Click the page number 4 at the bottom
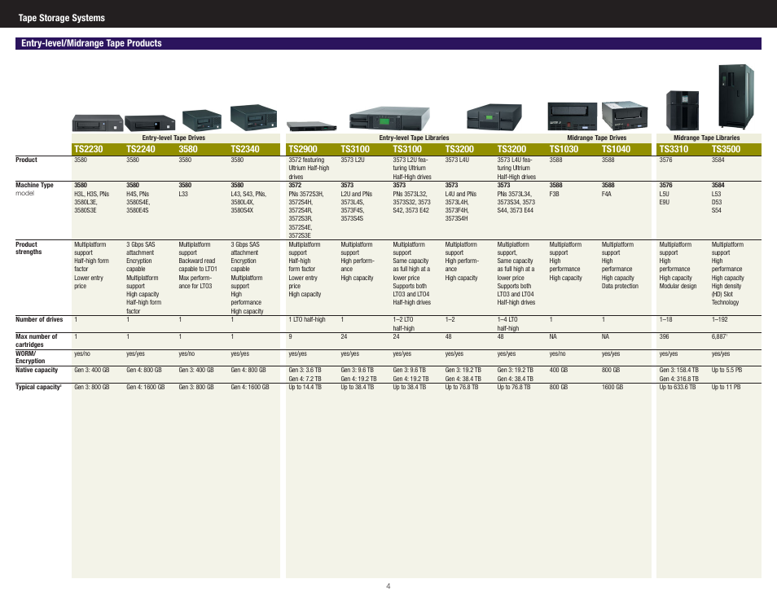Screen dimensions: 777x601 click(x=388, y=586)
